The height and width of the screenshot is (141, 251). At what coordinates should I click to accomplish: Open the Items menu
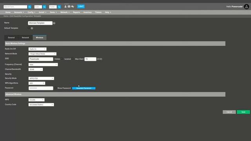click(53, 12)
